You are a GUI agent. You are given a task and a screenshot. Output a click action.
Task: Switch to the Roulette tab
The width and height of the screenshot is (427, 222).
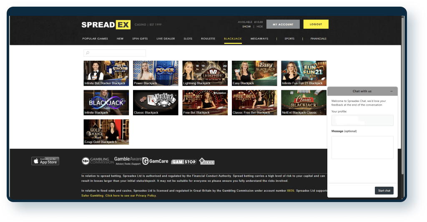tap(208, 39)
